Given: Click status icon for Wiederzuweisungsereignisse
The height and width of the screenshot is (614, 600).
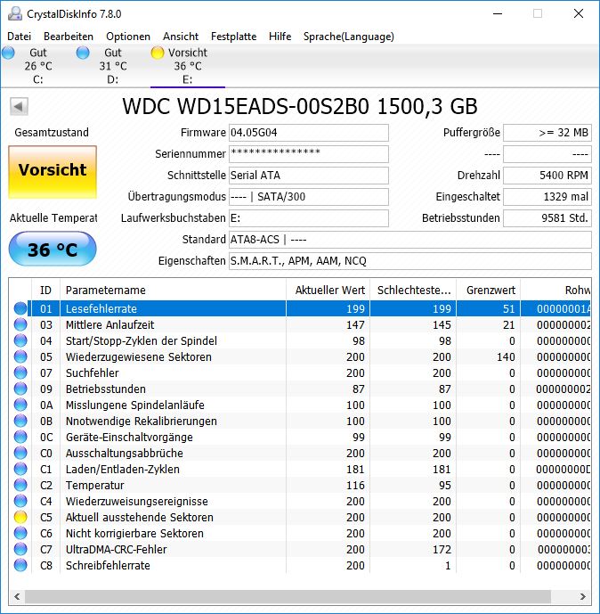Looking at the screenshot, I should [x=20, y=501].
